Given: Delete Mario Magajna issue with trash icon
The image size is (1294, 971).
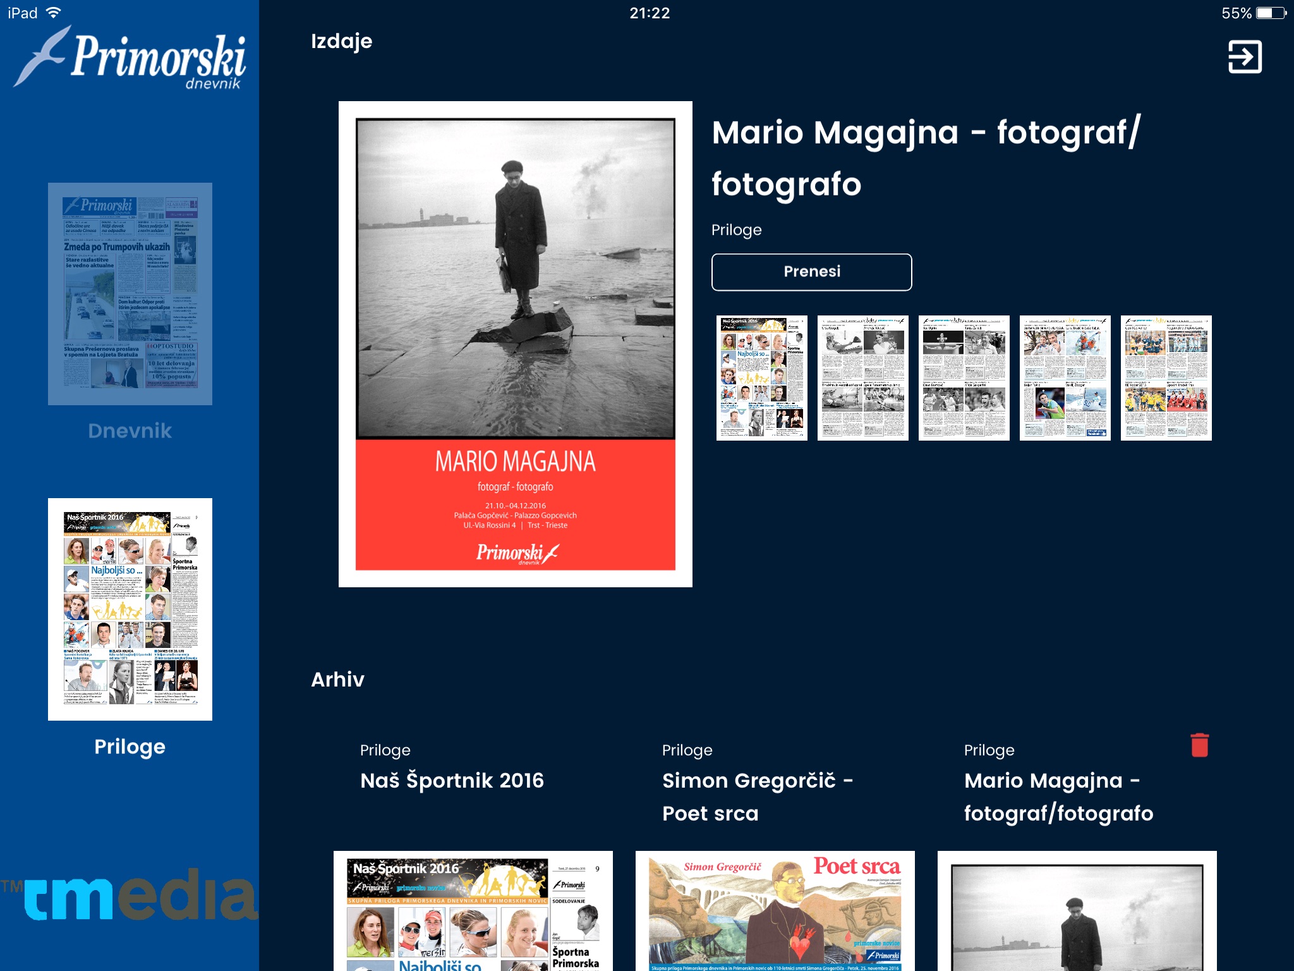Looking at the screenshot, I should (1199, 745).
